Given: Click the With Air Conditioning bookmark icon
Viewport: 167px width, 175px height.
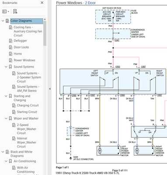Looking at the screenshot, I should tap(14, 168).
